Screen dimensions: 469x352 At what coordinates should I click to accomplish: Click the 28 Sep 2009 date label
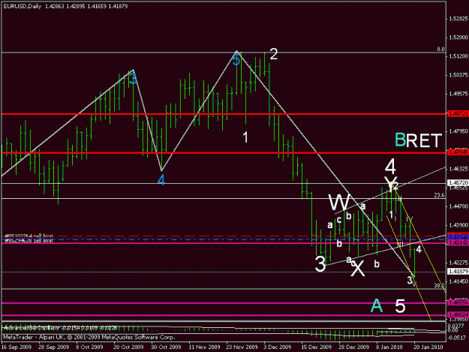(x=53, y=347)
